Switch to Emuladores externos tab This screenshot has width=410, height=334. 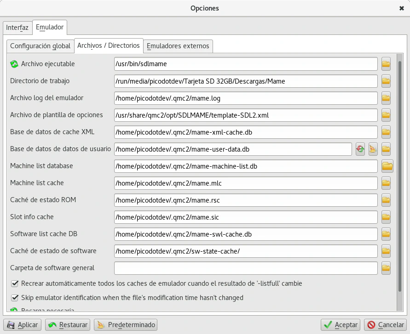(178, 46)
